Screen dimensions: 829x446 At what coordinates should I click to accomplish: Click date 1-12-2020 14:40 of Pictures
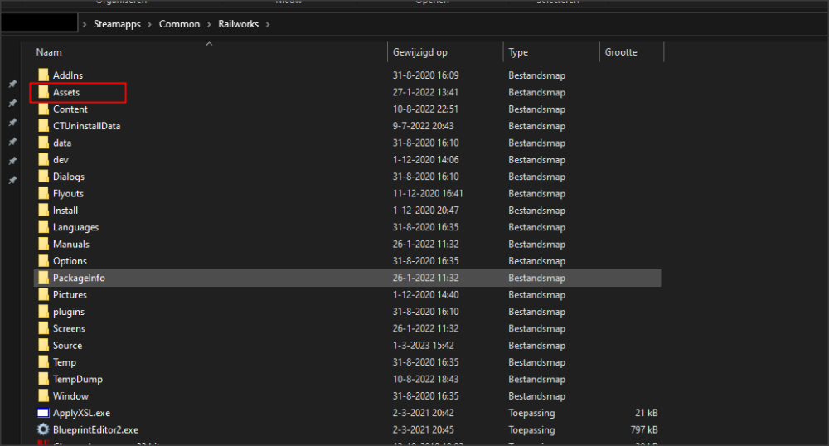point(425,295)
